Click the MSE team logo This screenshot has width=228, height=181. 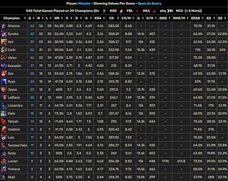104,11
